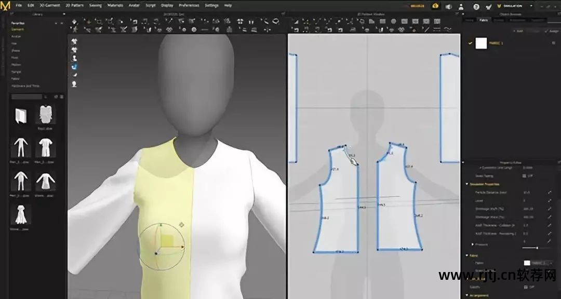Select the white dress thumbnail in library
The image size is (561, 299).
tap(21, 214)
